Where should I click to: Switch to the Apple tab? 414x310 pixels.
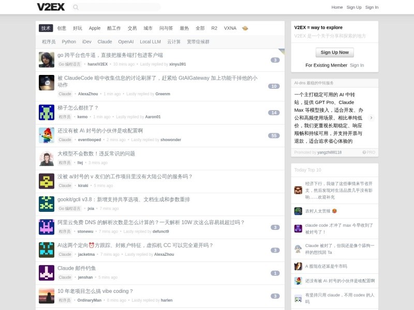95,28
